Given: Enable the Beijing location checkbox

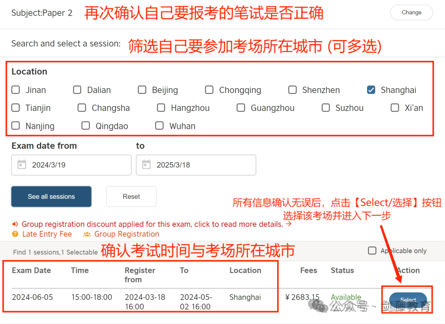Looking at the screenshot, I should tap(142, 90).
